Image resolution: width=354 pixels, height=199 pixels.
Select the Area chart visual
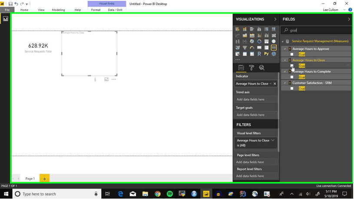245,36
